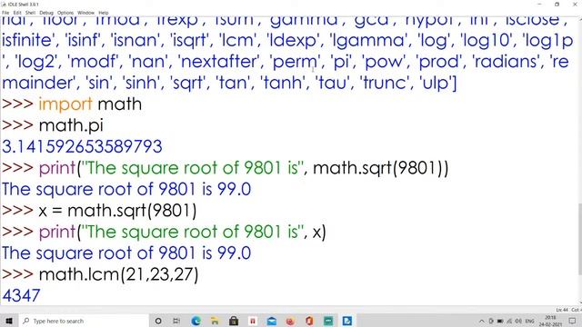Image resolution: width=582 pixels, height=327 pixels.
Task: Open the Window menu
Action: [x=85, y=13]
